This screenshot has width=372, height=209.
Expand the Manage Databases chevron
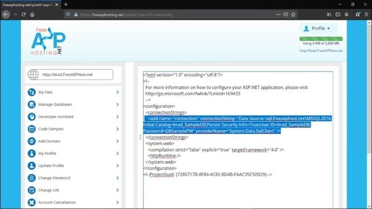(x=117, y=105)
